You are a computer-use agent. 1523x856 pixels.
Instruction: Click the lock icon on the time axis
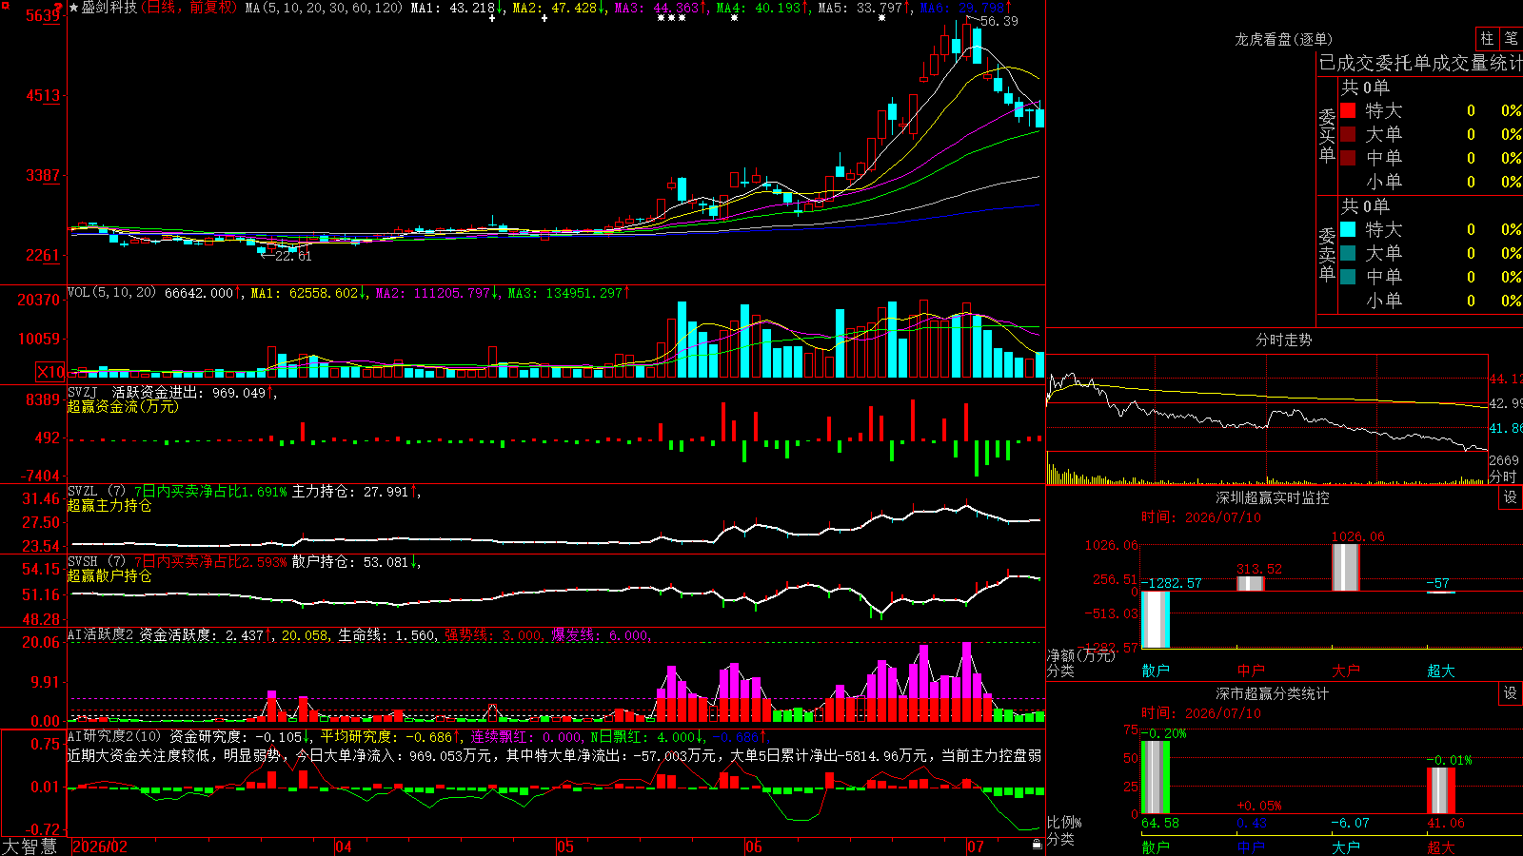1037,844
